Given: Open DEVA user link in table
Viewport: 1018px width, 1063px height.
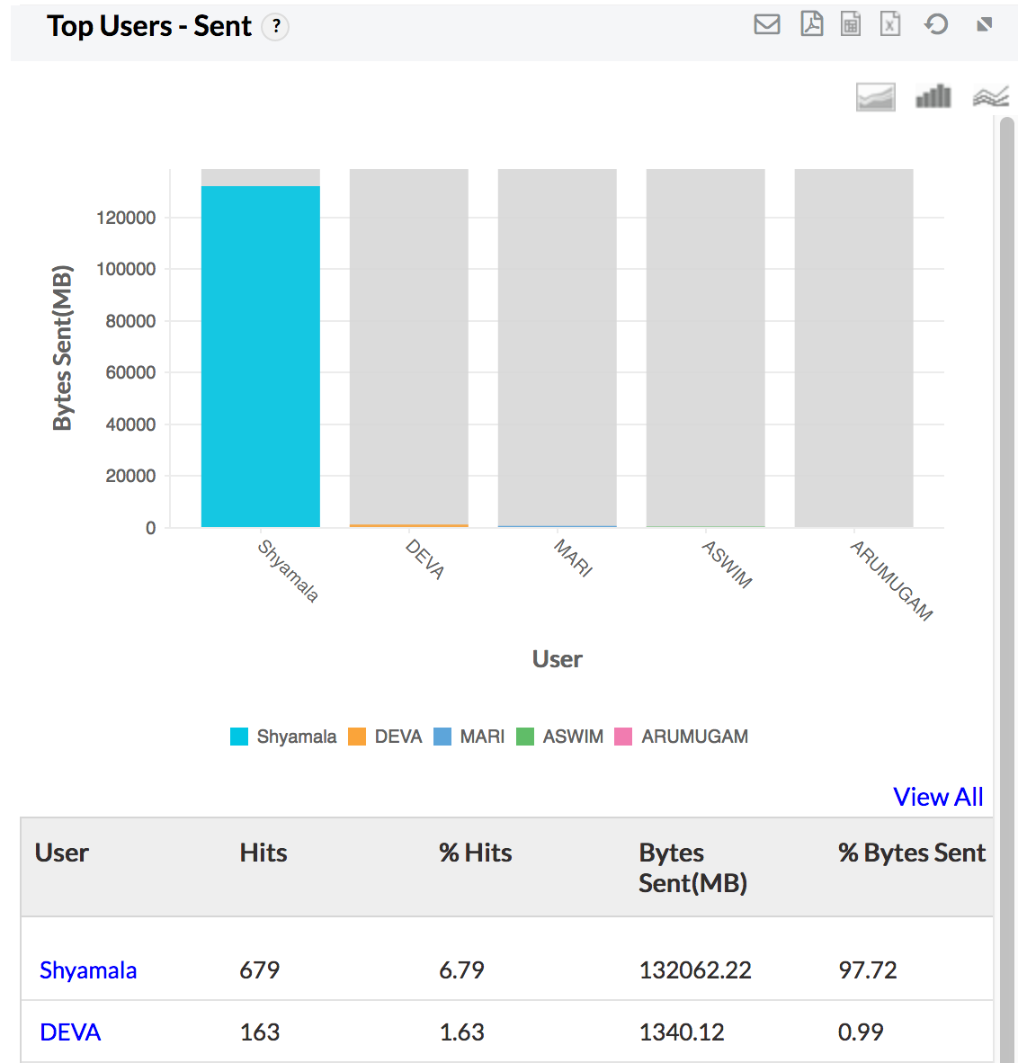Looking at the screenshot, I should tap(70, 1032).
